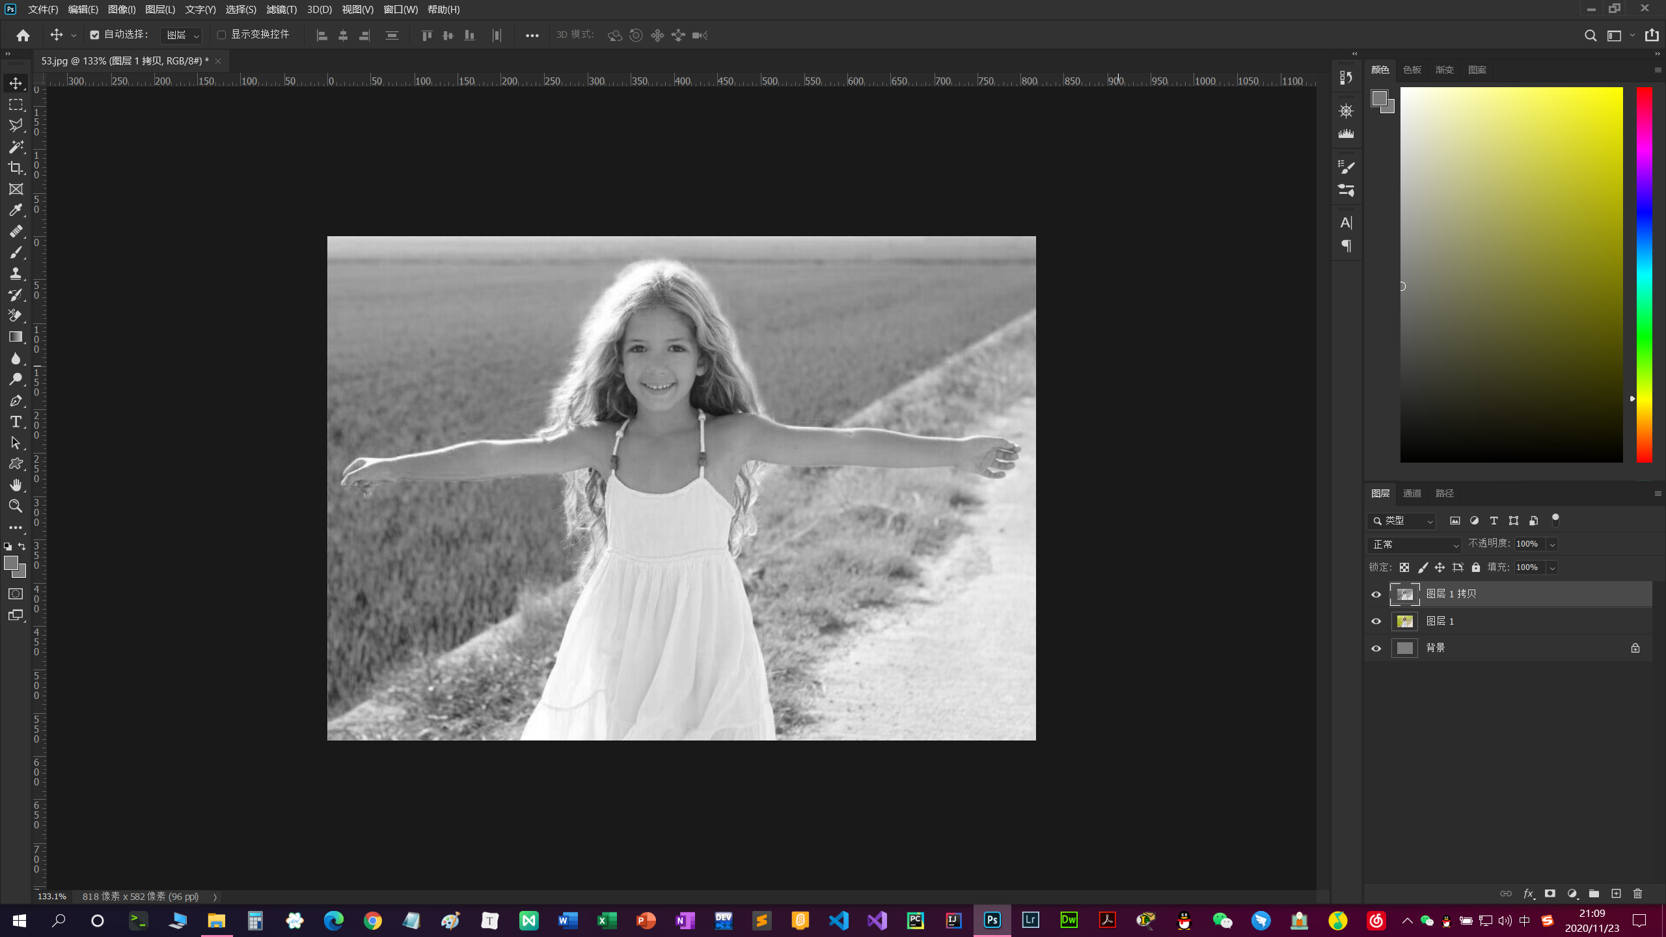The height and width of the screenshot is (937, 1666).
Task: Enable Show Transform Controls checkbox
Action: [221, 35]
